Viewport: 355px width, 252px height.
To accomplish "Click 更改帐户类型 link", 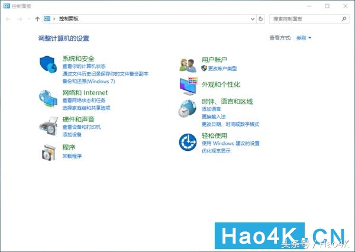I will (x=222, y=69).
